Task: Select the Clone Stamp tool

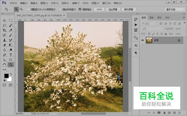Action: pos(4,40)
